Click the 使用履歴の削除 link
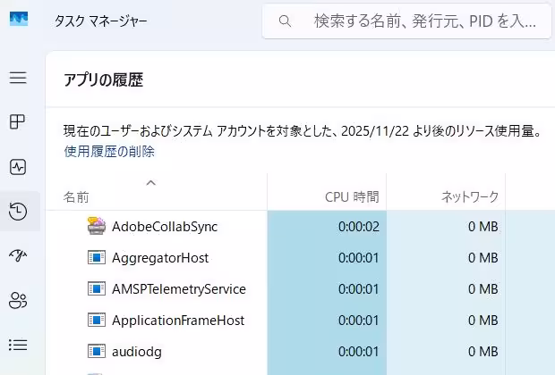The height and width of the screenshot is (375, 555). pos(109,152)
